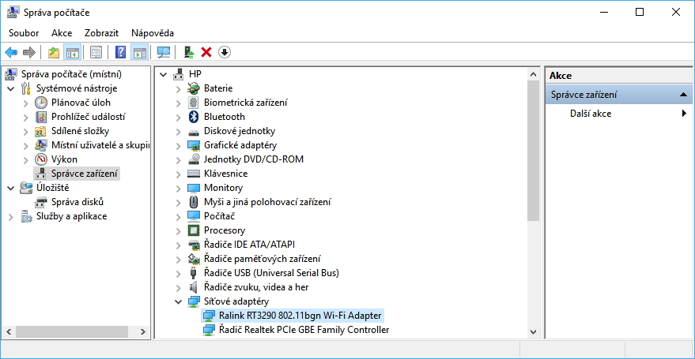Click left pane horizontal scrollbar right arrow
The width and height of the screenshot is (695, 359).
tap(143, 331)
